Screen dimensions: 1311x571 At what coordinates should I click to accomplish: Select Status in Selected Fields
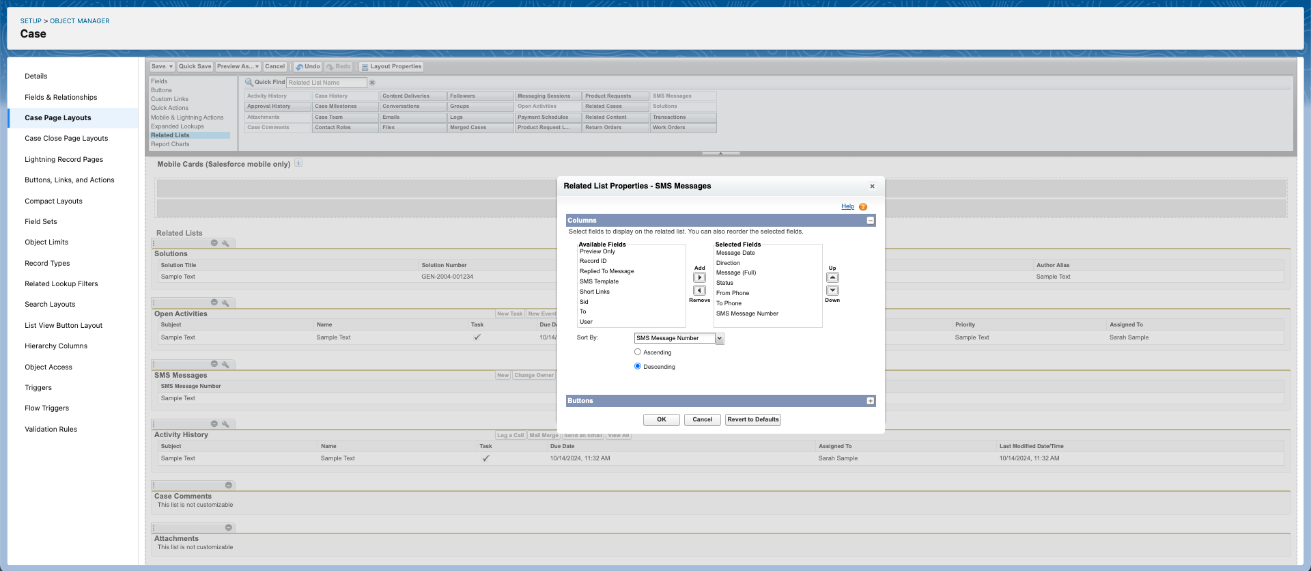(724, 283)
